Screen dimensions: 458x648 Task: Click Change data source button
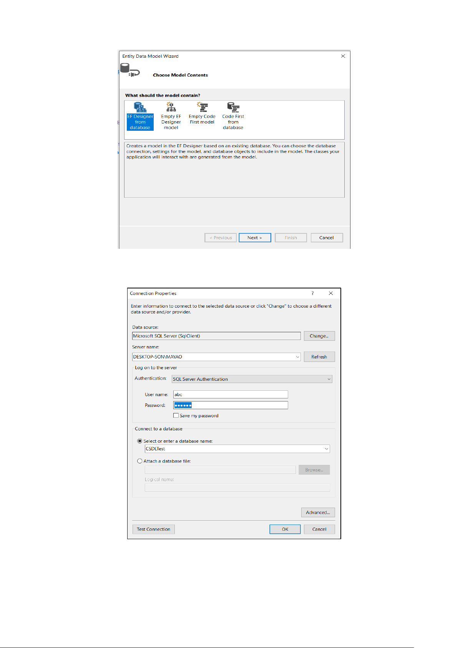click(319, 336)
